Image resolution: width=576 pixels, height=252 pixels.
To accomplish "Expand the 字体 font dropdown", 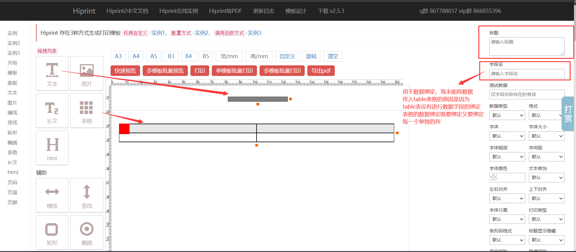I will pyautogui.click(x=507, y=136).
